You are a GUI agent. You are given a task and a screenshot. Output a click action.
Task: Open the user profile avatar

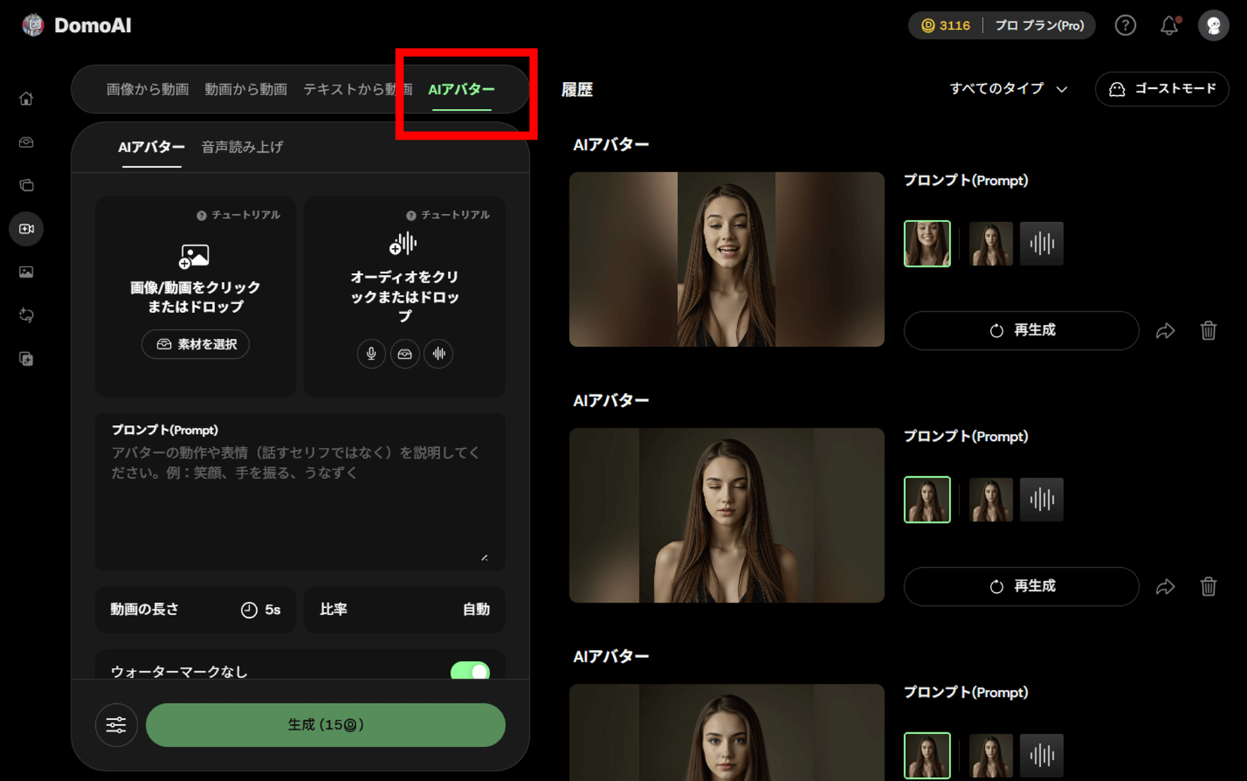(1213, 26)
